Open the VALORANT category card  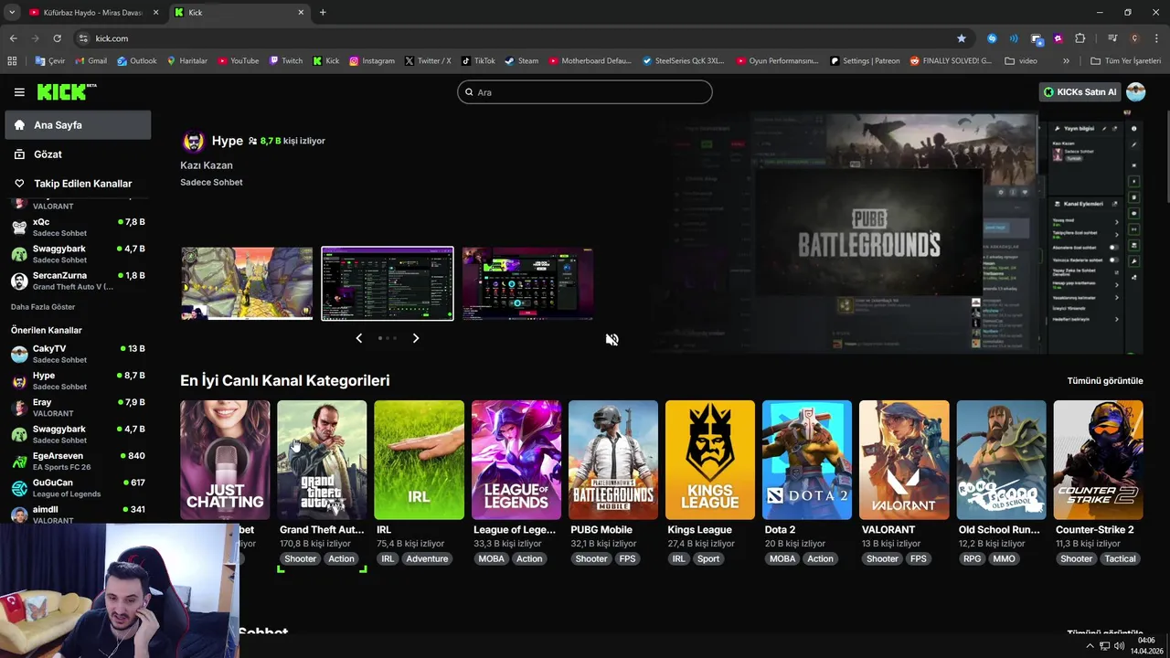(904, 460)
